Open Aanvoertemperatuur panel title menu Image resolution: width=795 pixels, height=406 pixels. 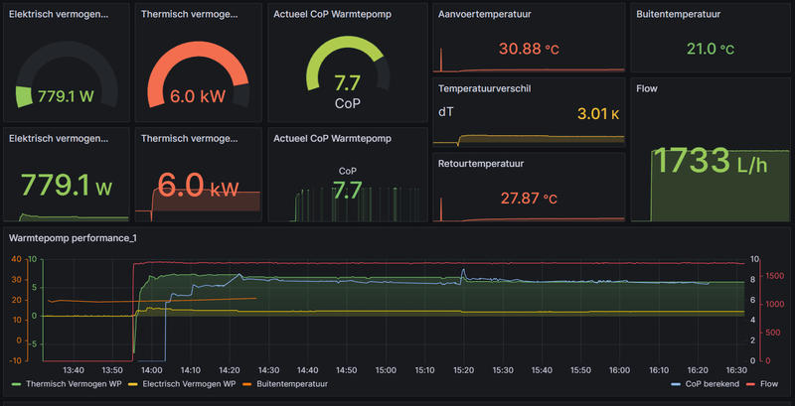tap(485, 14)
